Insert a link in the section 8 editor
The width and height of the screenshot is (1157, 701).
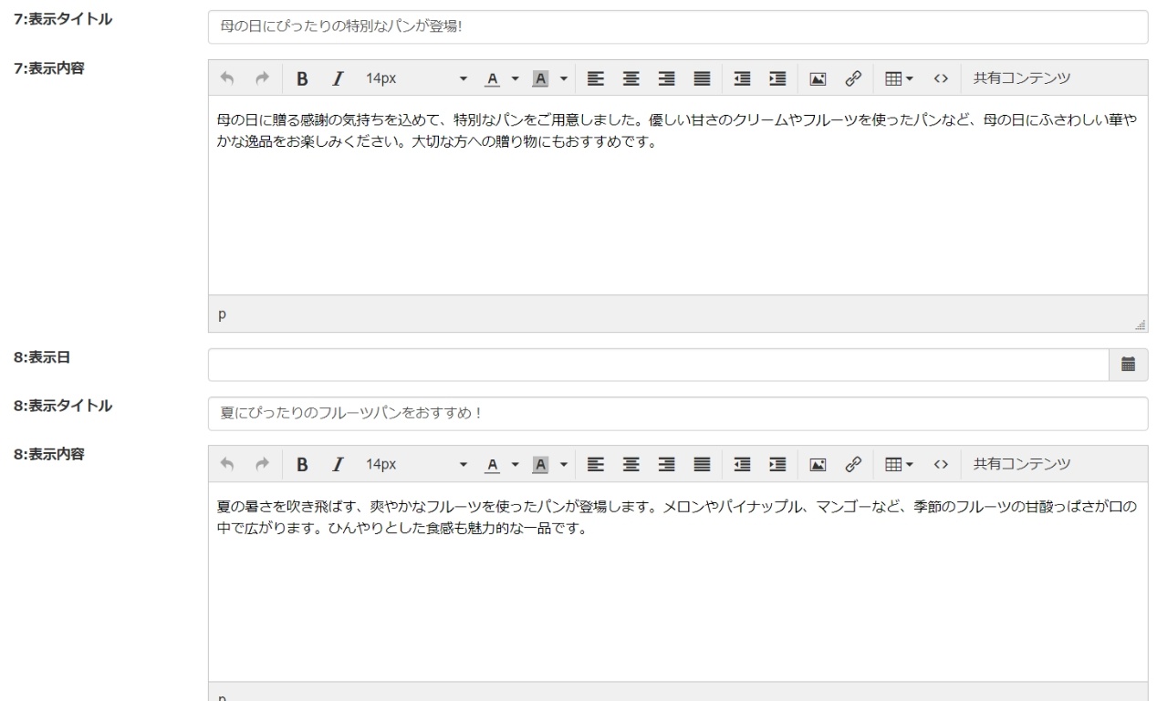tap(851, 465)
